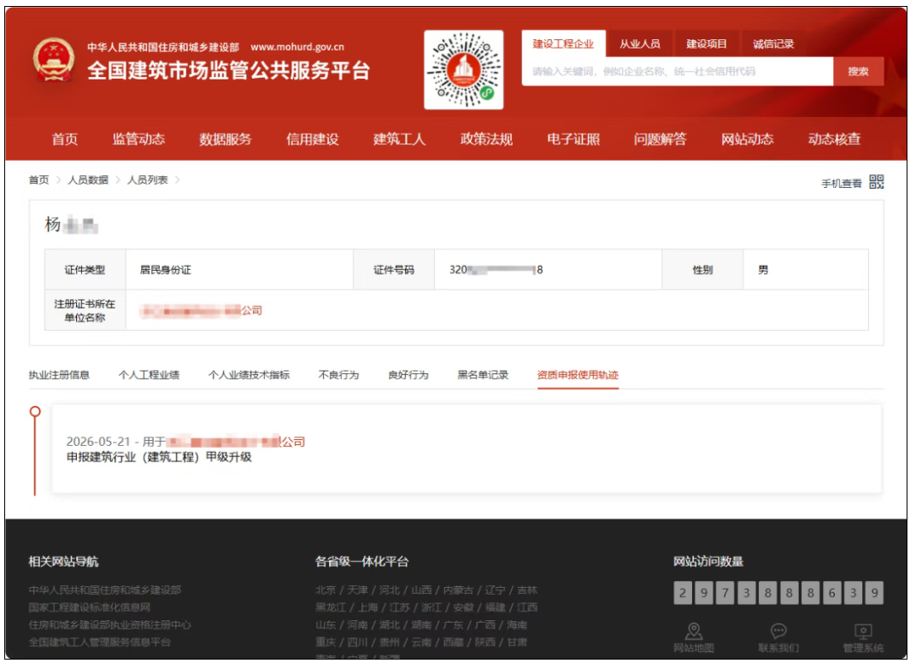
Task: Switch to 个人工程业绩 tab
Action: [149, 375]
